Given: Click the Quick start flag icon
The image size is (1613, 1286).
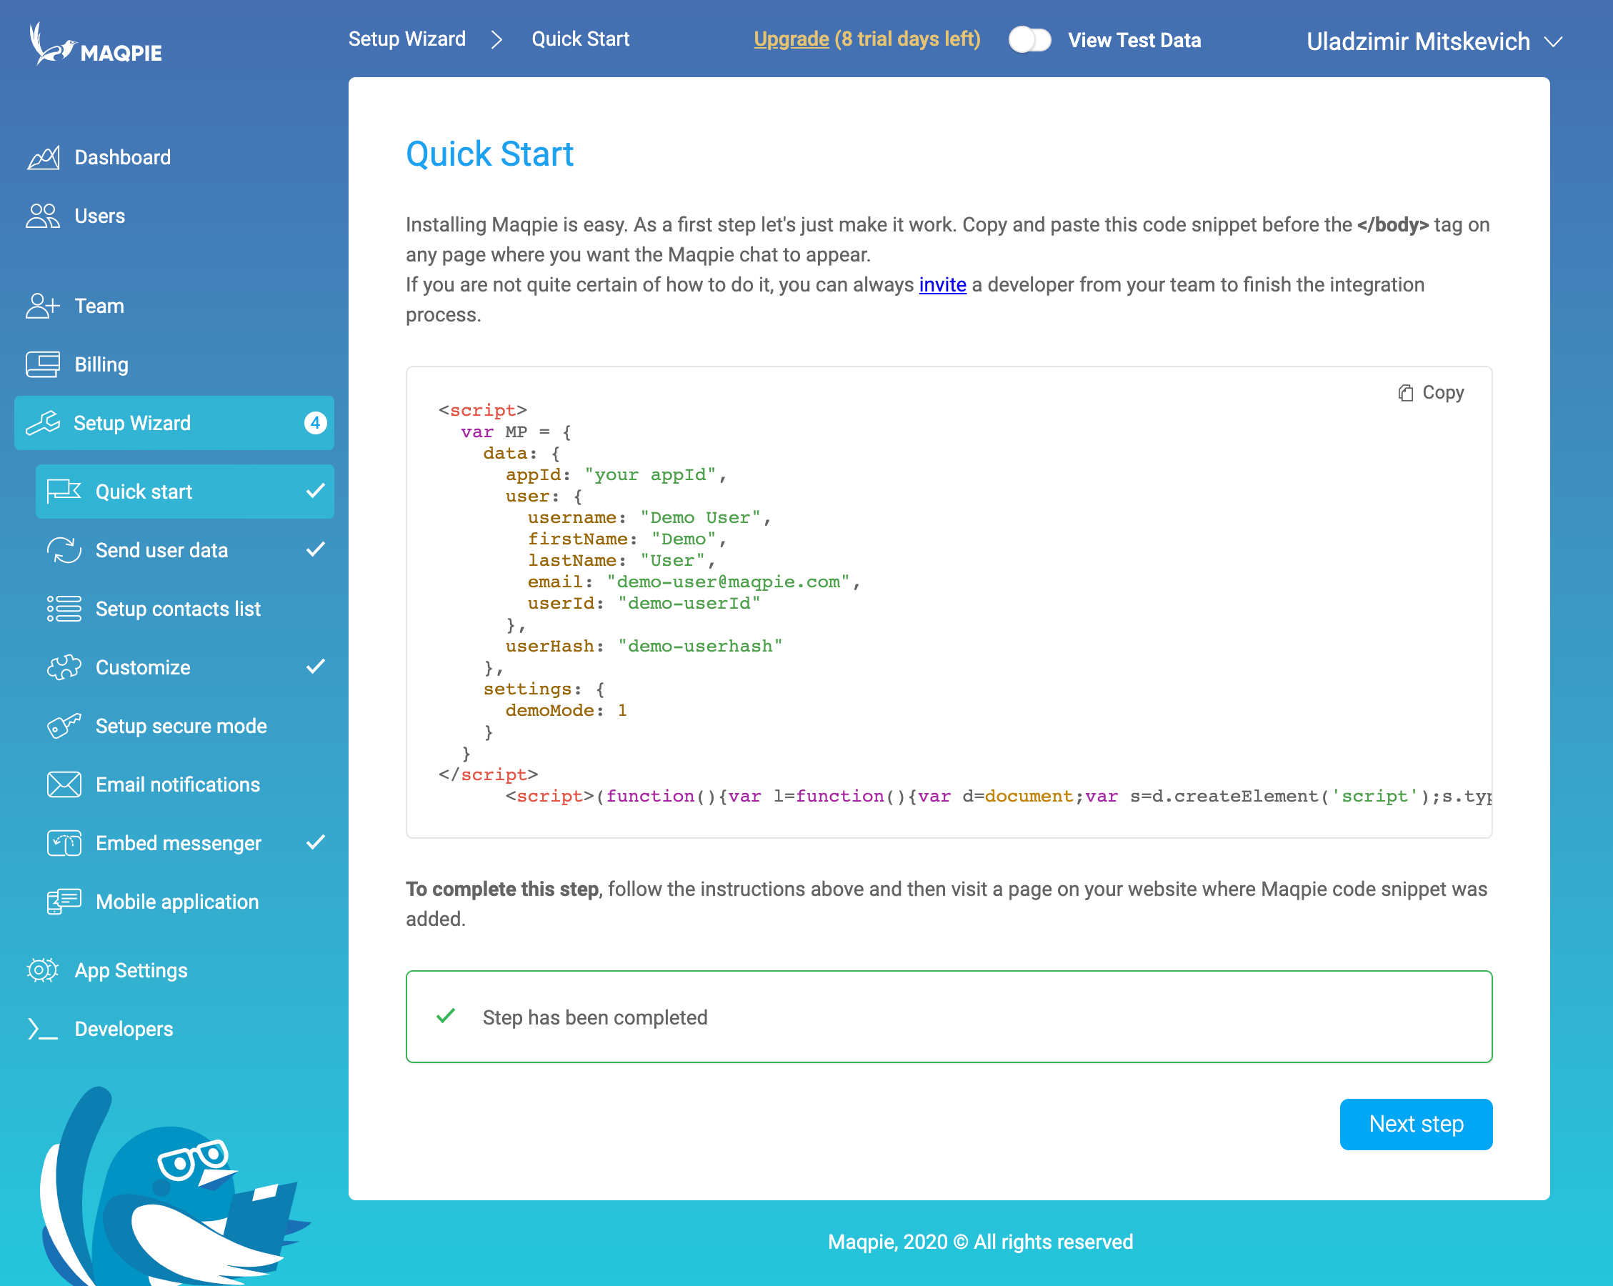Looking at the screenshot, I should tap(64, 492).
